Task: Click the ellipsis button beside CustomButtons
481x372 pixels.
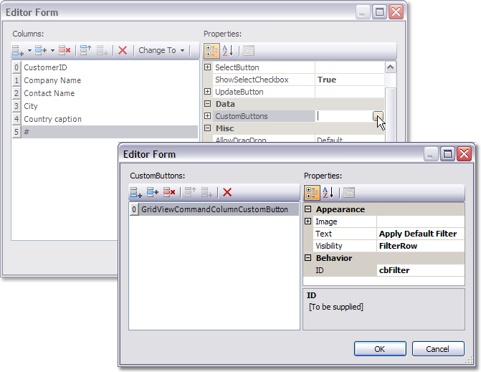Action: pos(378,116)
